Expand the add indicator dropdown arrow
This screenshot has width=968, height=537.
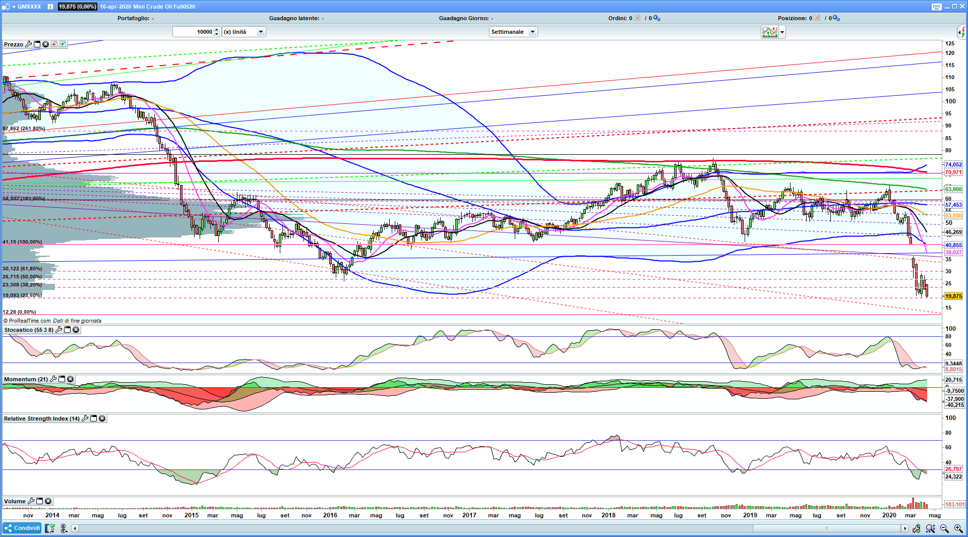coord(782,32)
